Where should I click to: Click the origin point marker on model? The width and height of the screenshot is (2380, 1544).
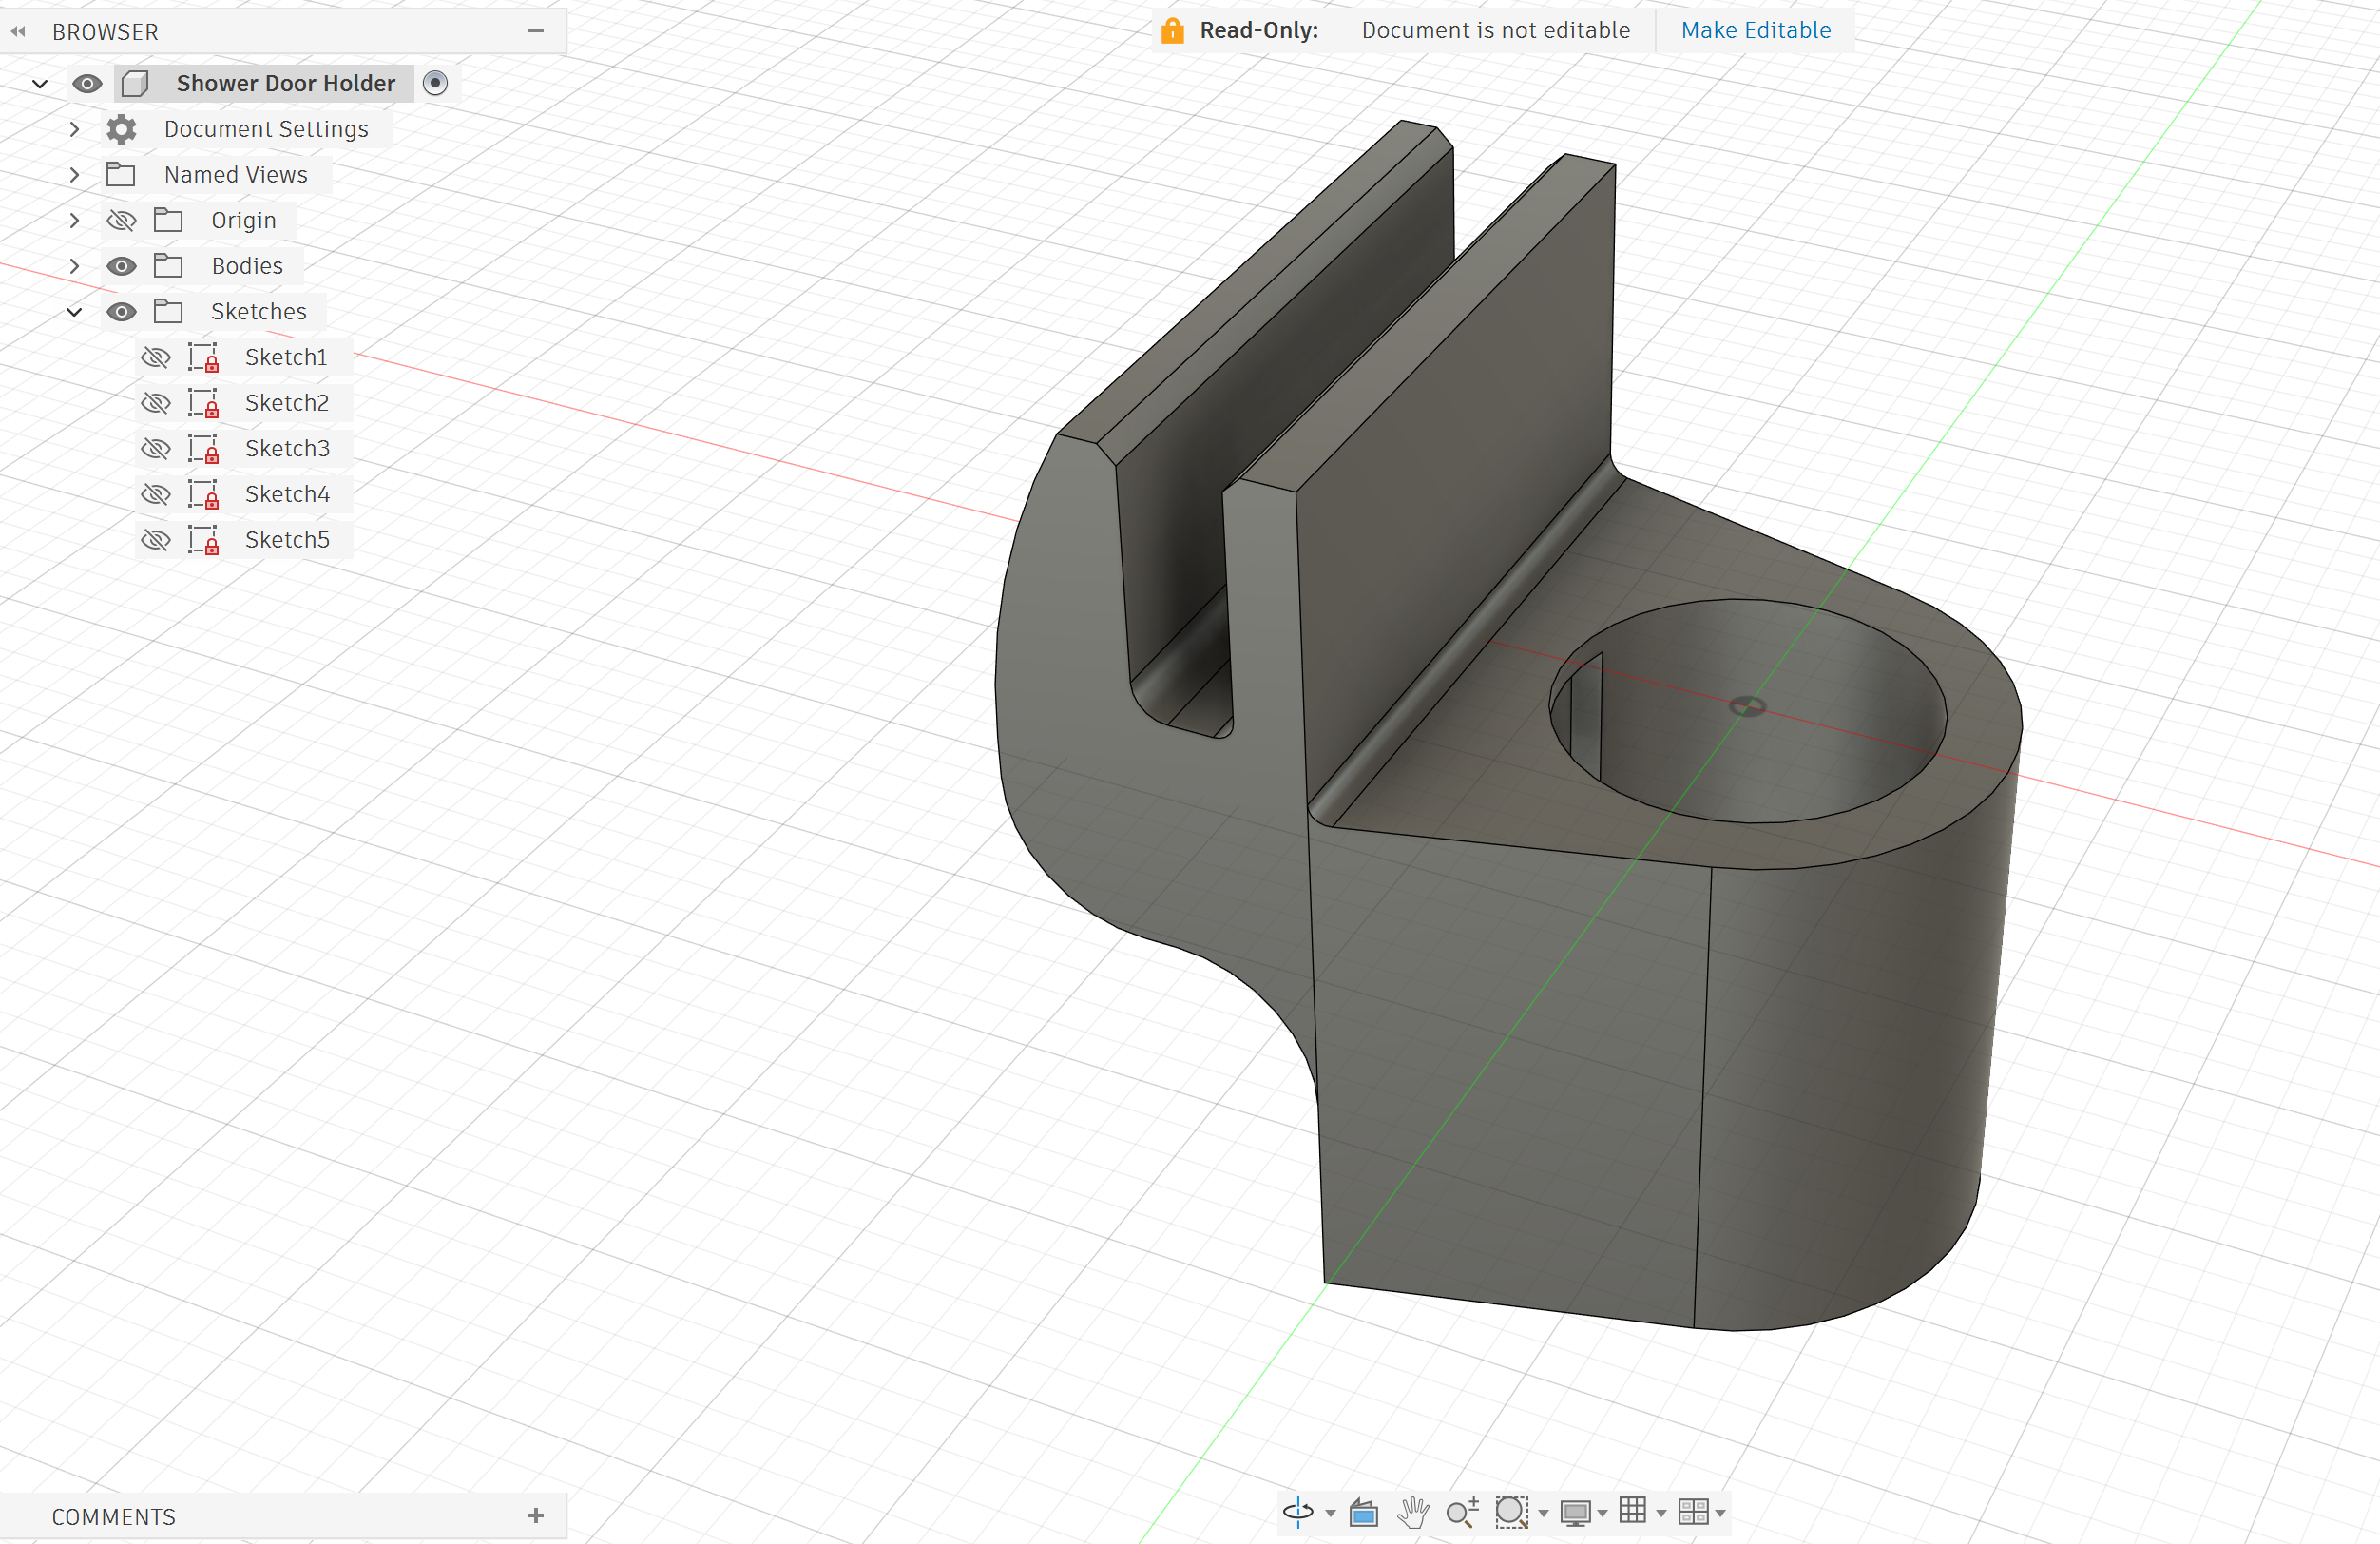click(x=1747, y=707)
